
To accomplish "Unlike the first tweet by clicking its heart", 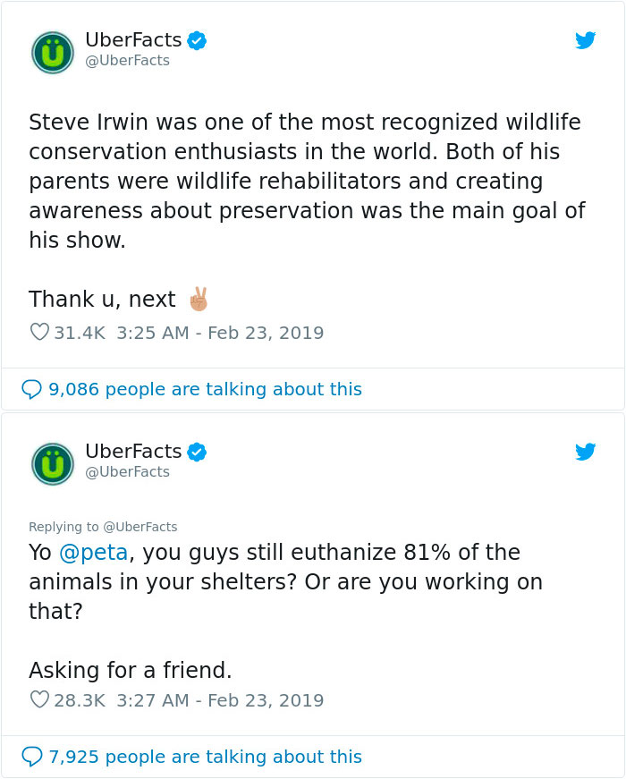I will pos(38,331).
